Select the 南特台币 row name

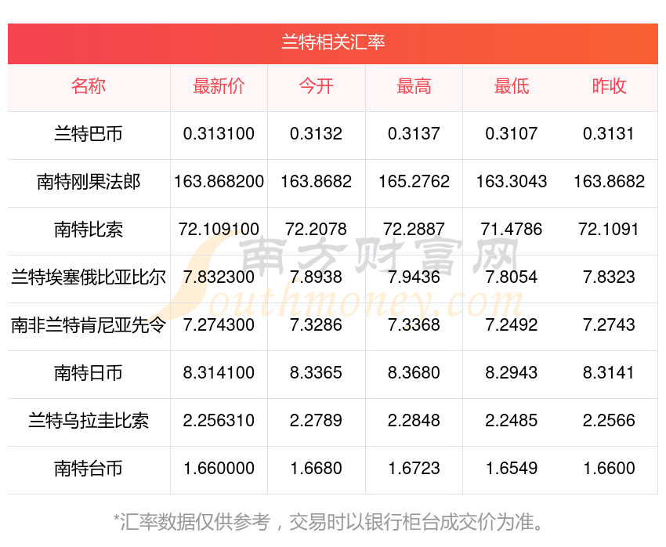pyautogui.click(x=89, y=469)
